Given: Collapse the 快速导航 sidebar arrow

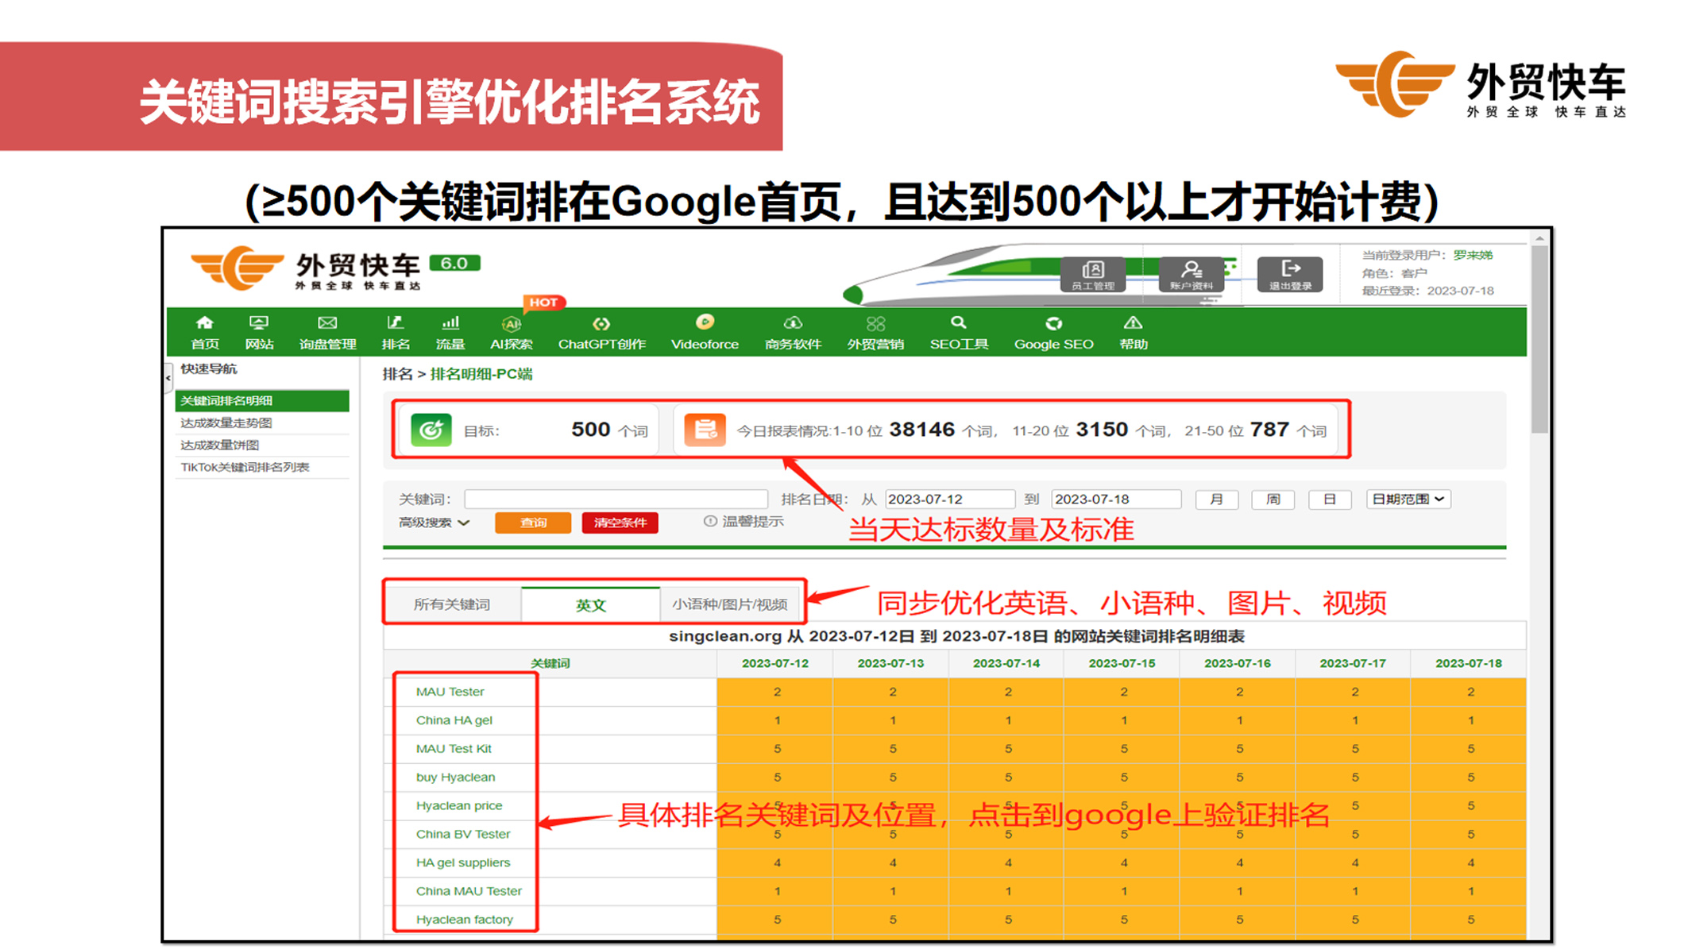Looking at the screenshot, I should (x=168, y=377).
